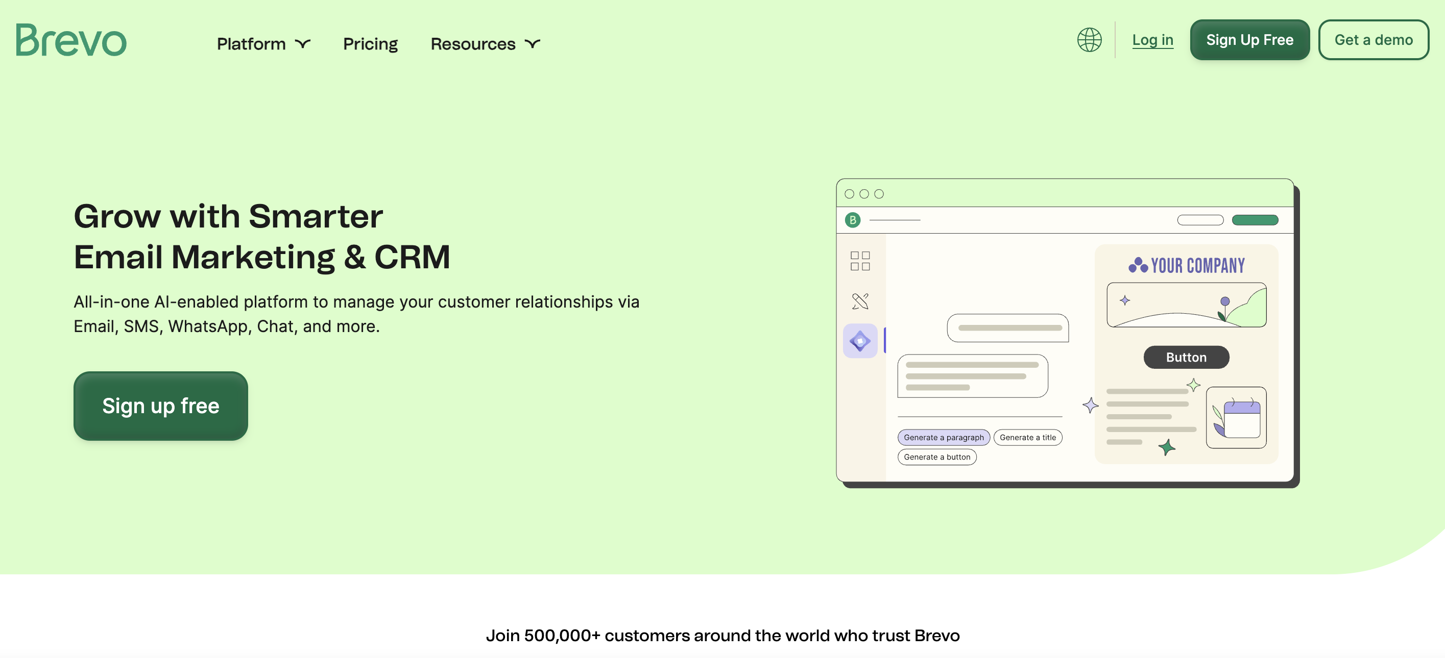The image size is (1445, 658).
Task: Click the pencil design tool icon
Action: [x=859, y=301]
